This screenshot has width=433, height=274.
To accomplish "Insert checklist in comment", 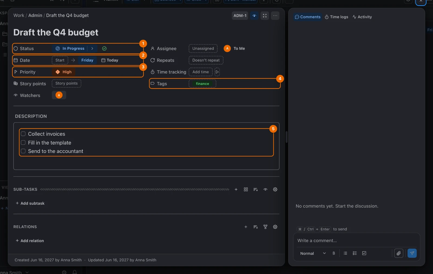I will [x=364, y=253].
